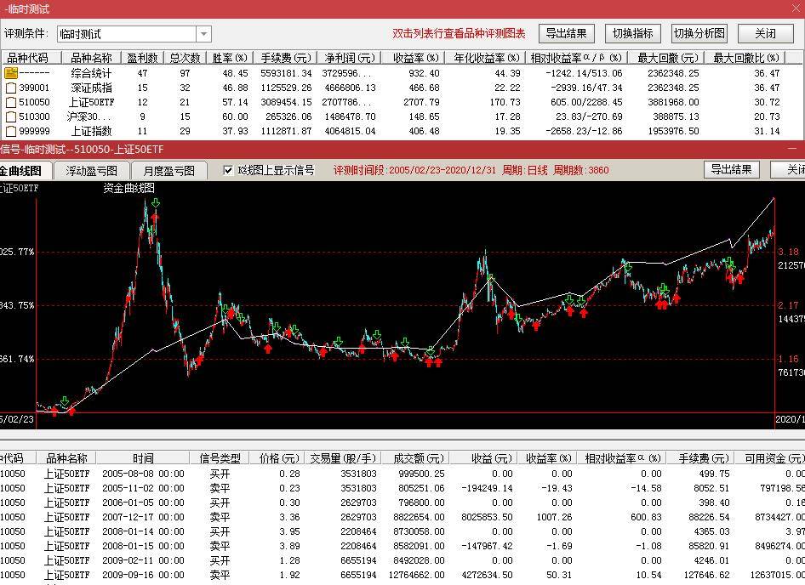Sort by the 净利润(元) column header
This screenshot has height=585, width=805.
pyautogui.click(x=349, y=58)
